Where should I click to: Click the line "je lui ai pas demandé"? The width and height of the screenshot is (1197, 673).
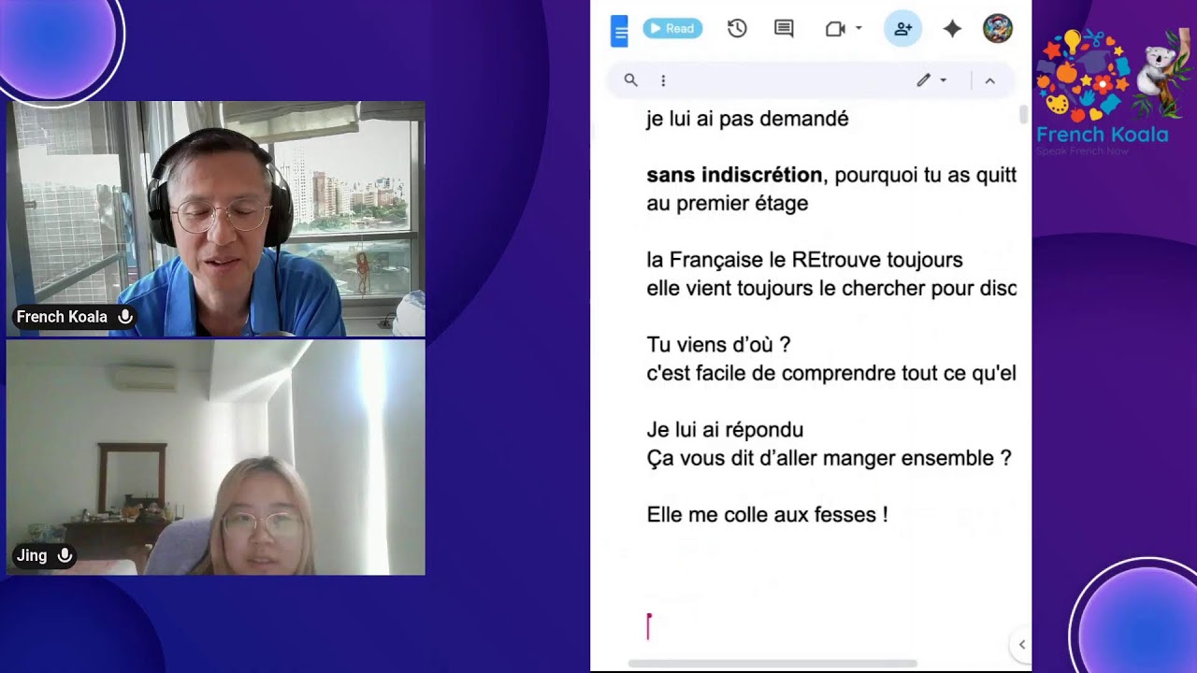[x=747, y=119]
